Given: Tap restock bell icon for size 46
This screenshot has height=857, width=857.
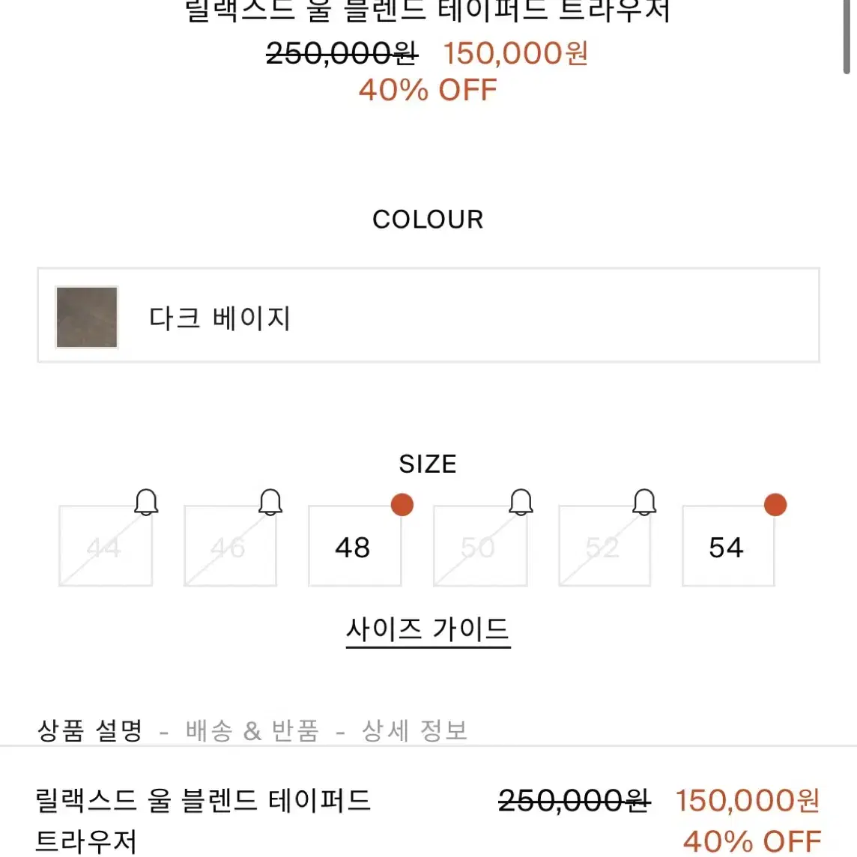Looking at the screenshot, I should click(x=270, y=502).
